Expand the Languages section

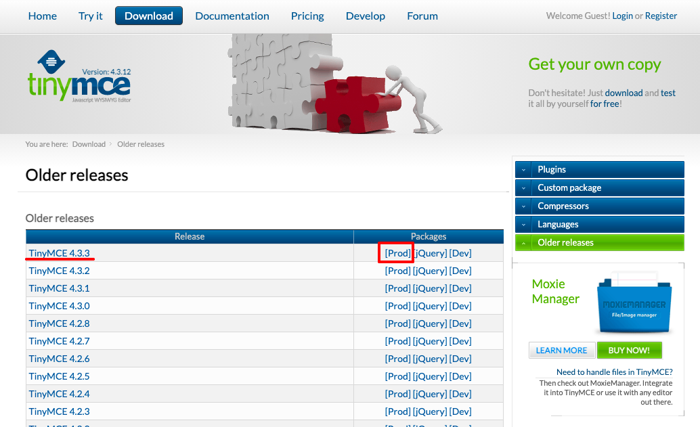click(599, 224)
